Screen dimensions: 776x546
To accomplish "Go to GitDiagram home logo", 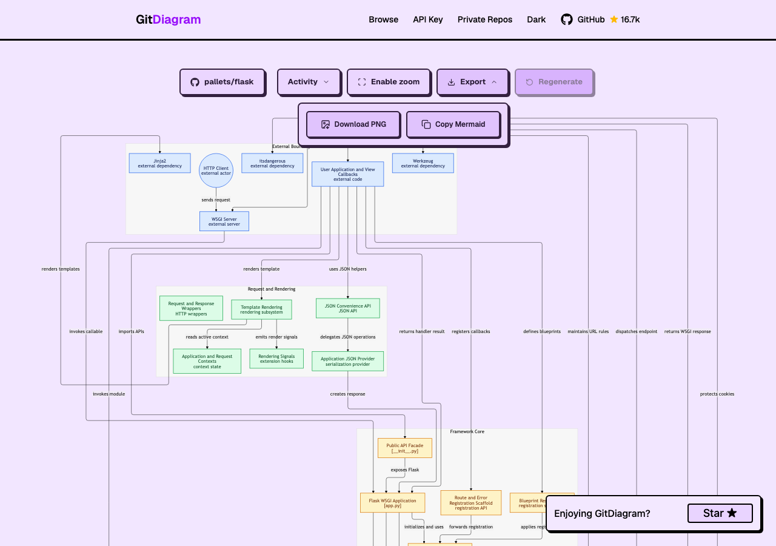I will click(168, 19).
